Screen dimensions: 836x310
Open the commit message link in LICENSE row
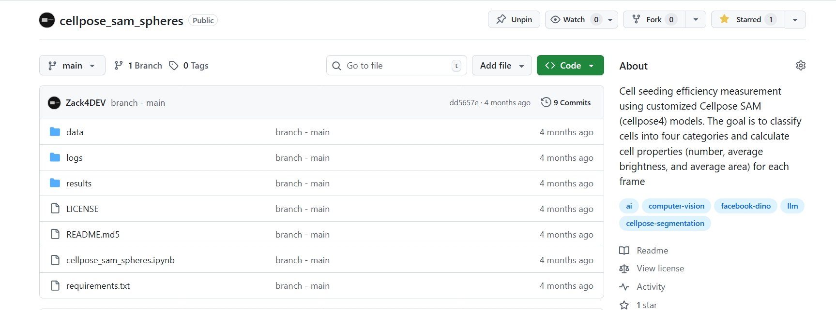(x=303, y=209)
